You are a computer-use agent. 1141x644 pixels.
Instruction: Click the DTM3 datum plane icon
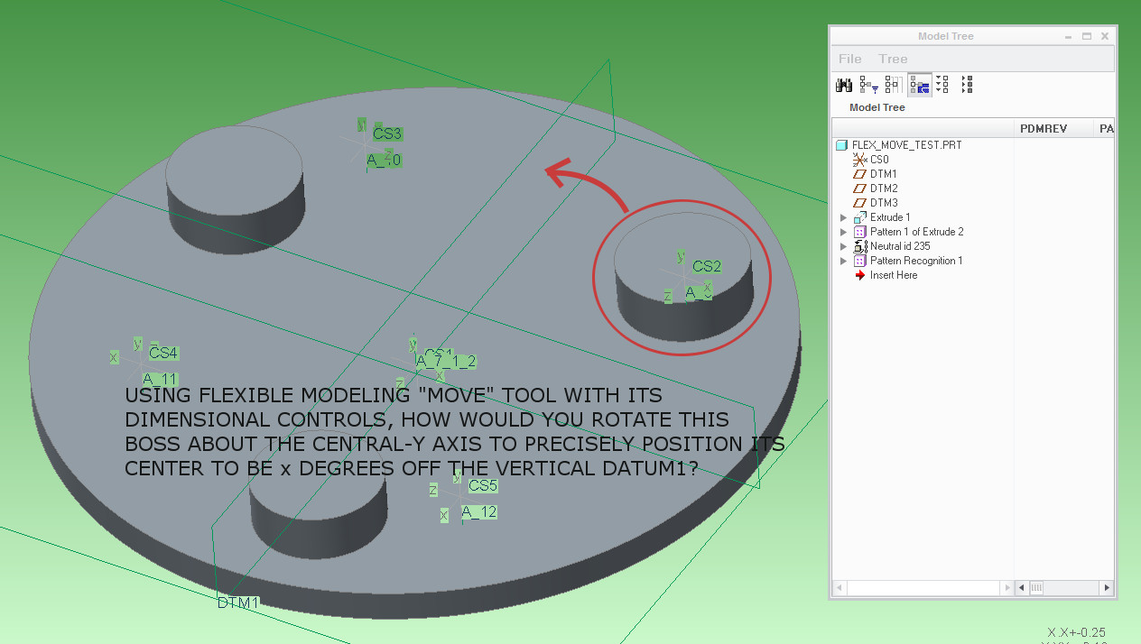859,202
